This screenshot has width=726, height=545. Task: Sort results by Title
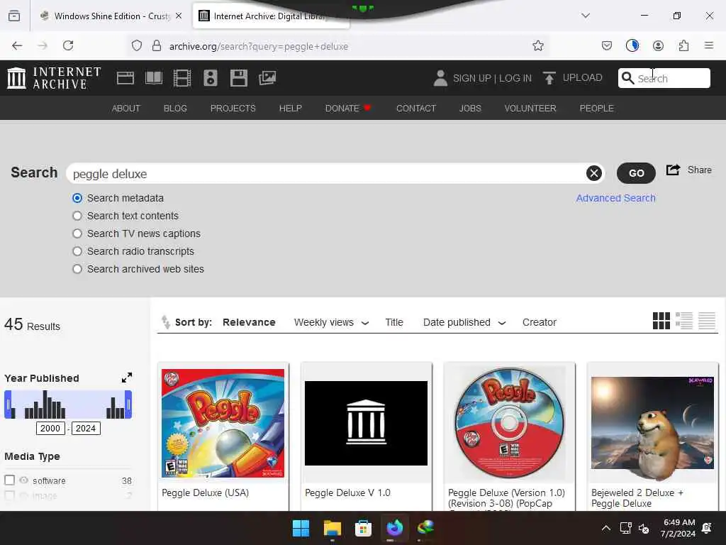(394, 322)
